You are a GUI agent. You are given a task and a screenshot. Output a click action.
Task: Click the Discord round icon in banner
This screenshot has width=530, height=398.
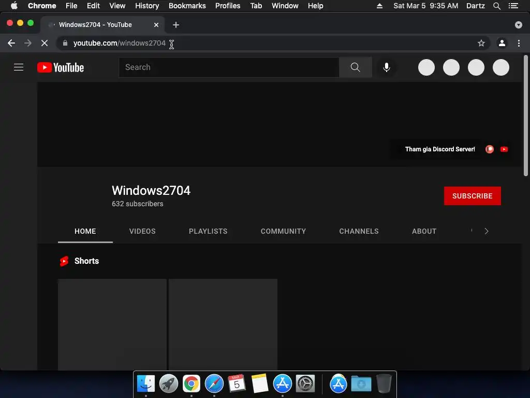point(490,149)
